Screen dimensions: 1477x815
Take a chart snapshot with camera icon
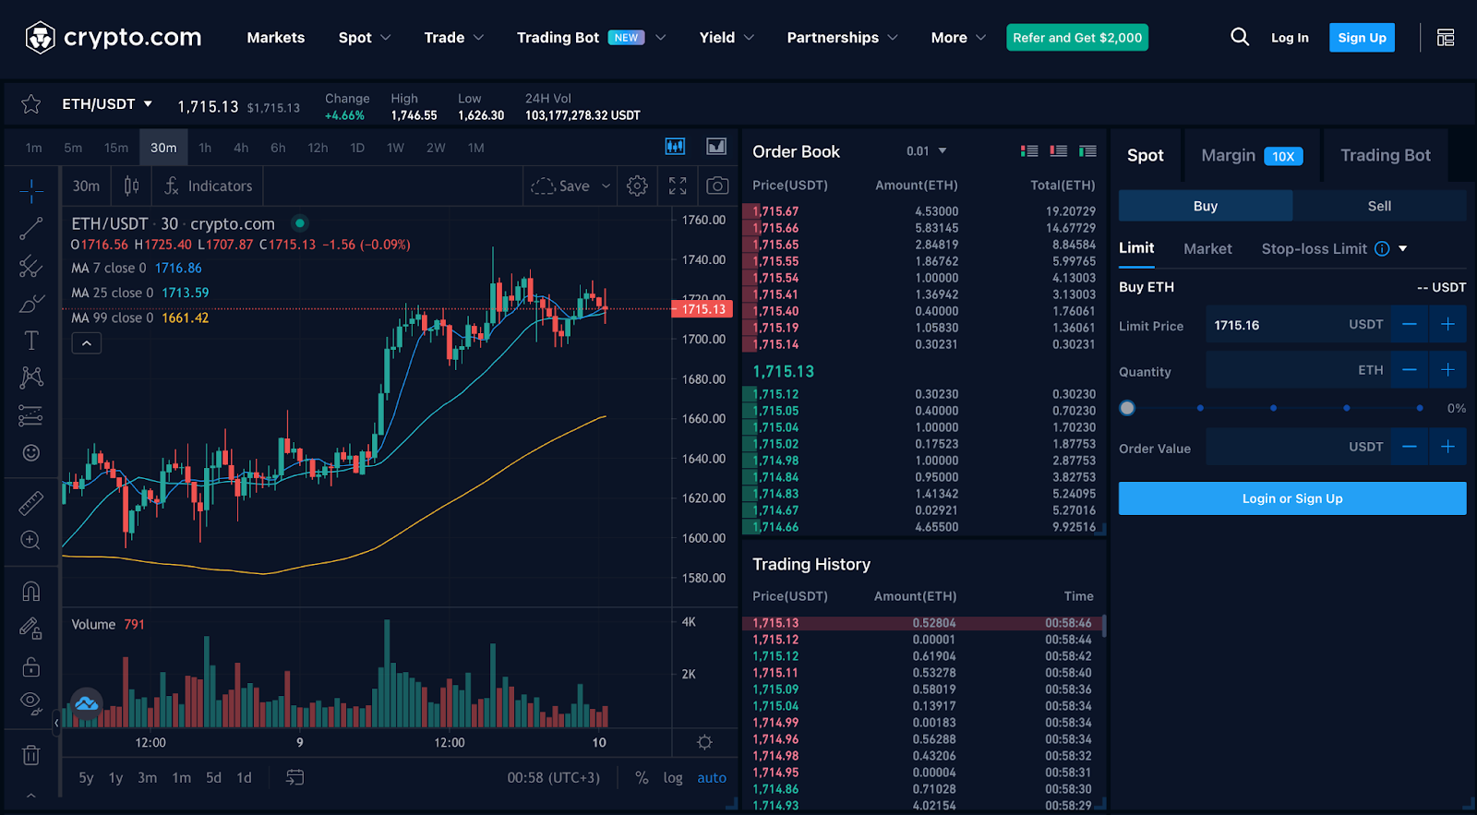pyautogui.click(x=717, y=186)
